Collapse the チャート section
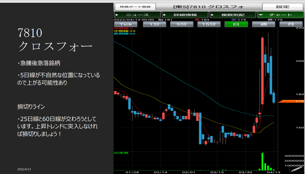Image resolution: width=305 pixels, height=174 pixels. [x=281, y=15]
